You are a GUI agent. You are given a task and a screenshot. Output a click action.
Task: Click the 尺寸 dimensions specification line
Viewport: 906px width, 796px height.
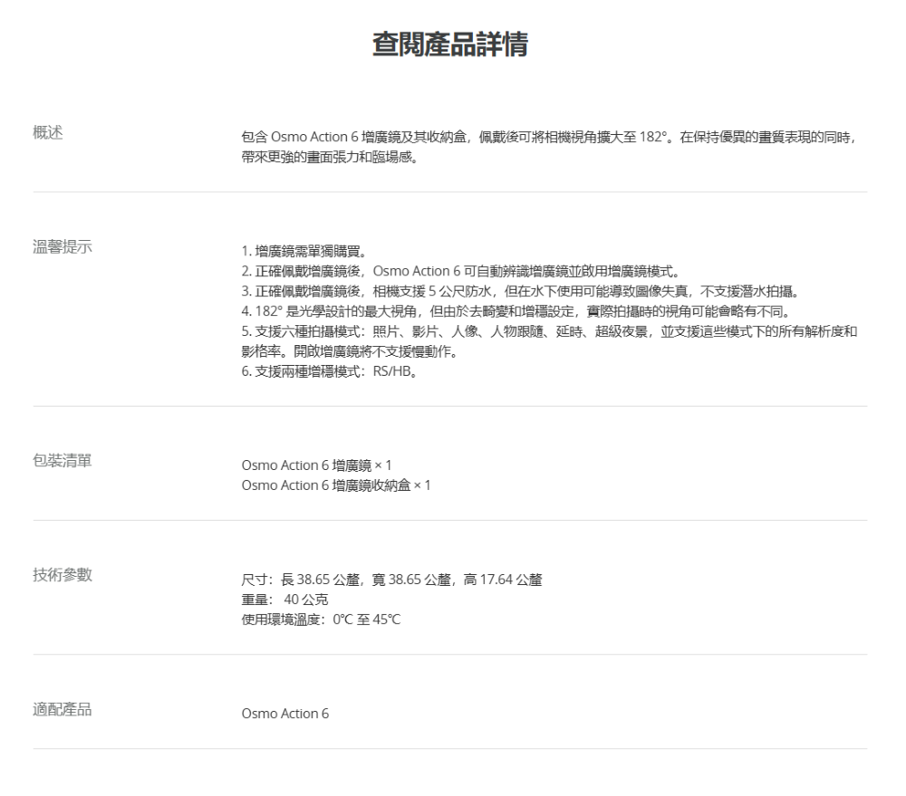pyautogui.click(x=391, y=580)
